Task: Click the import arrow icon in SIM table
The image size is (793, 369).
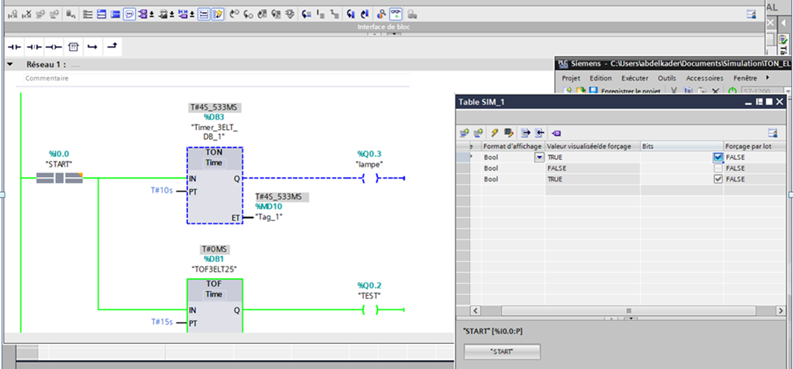Action: 539,133
